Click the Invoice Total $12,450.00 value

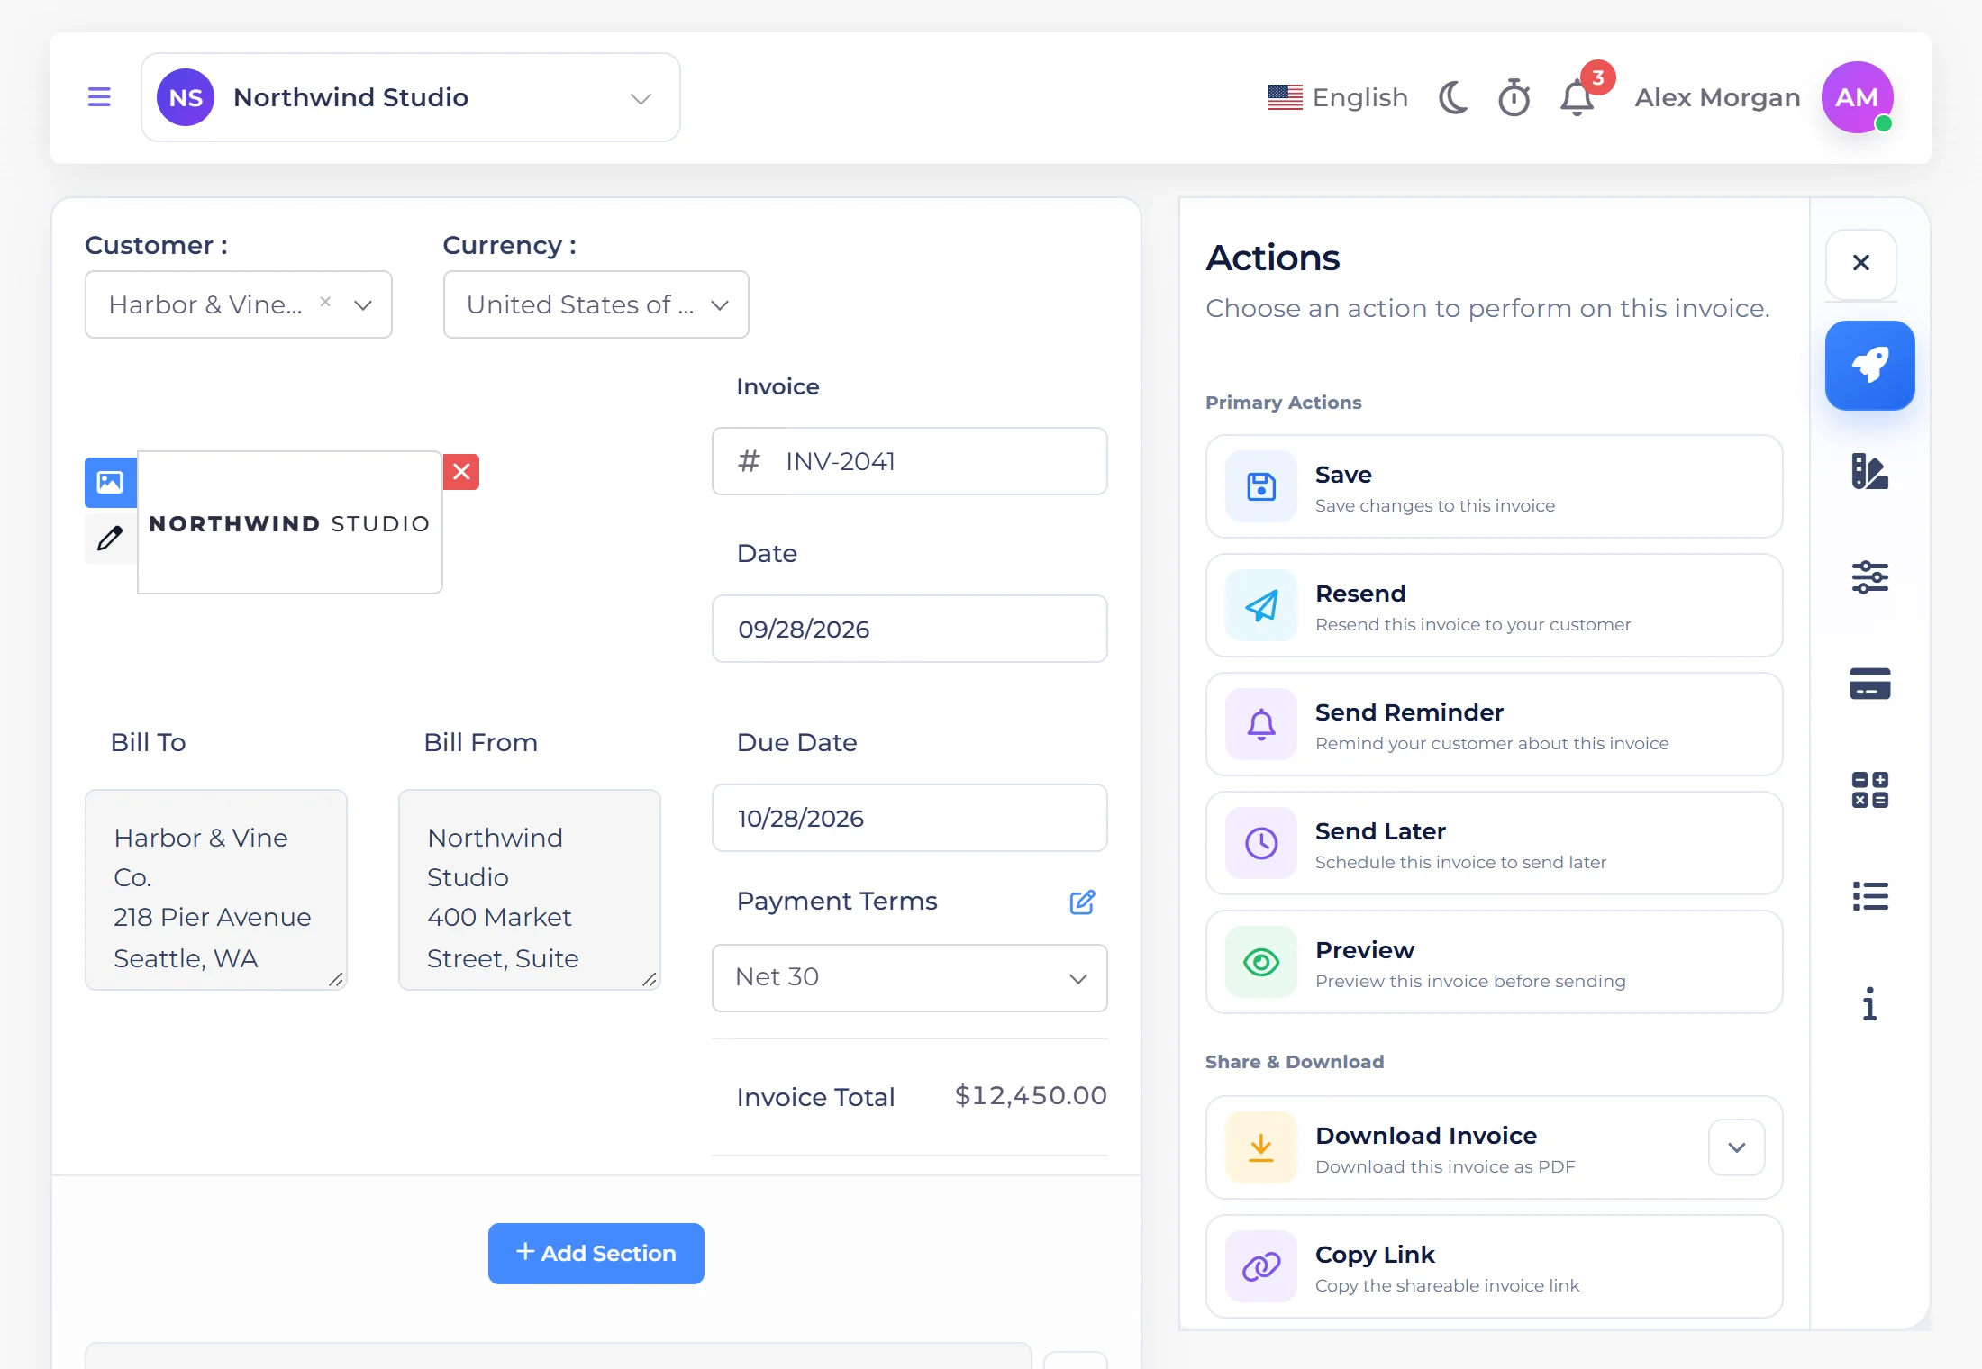[1031, 1095]
